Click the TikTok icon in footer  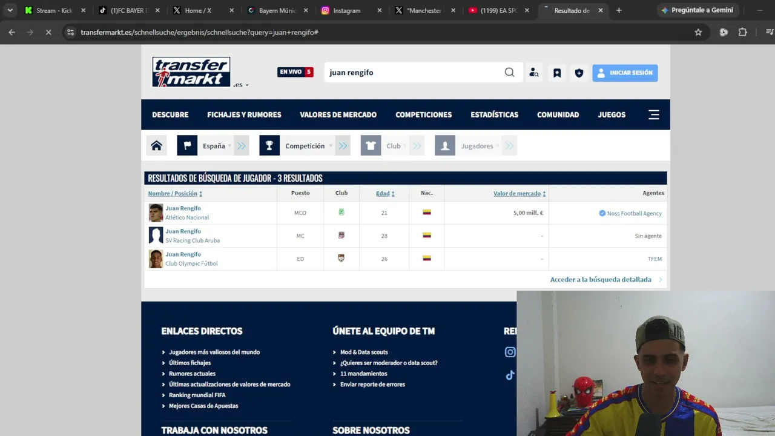click(510, 375)
